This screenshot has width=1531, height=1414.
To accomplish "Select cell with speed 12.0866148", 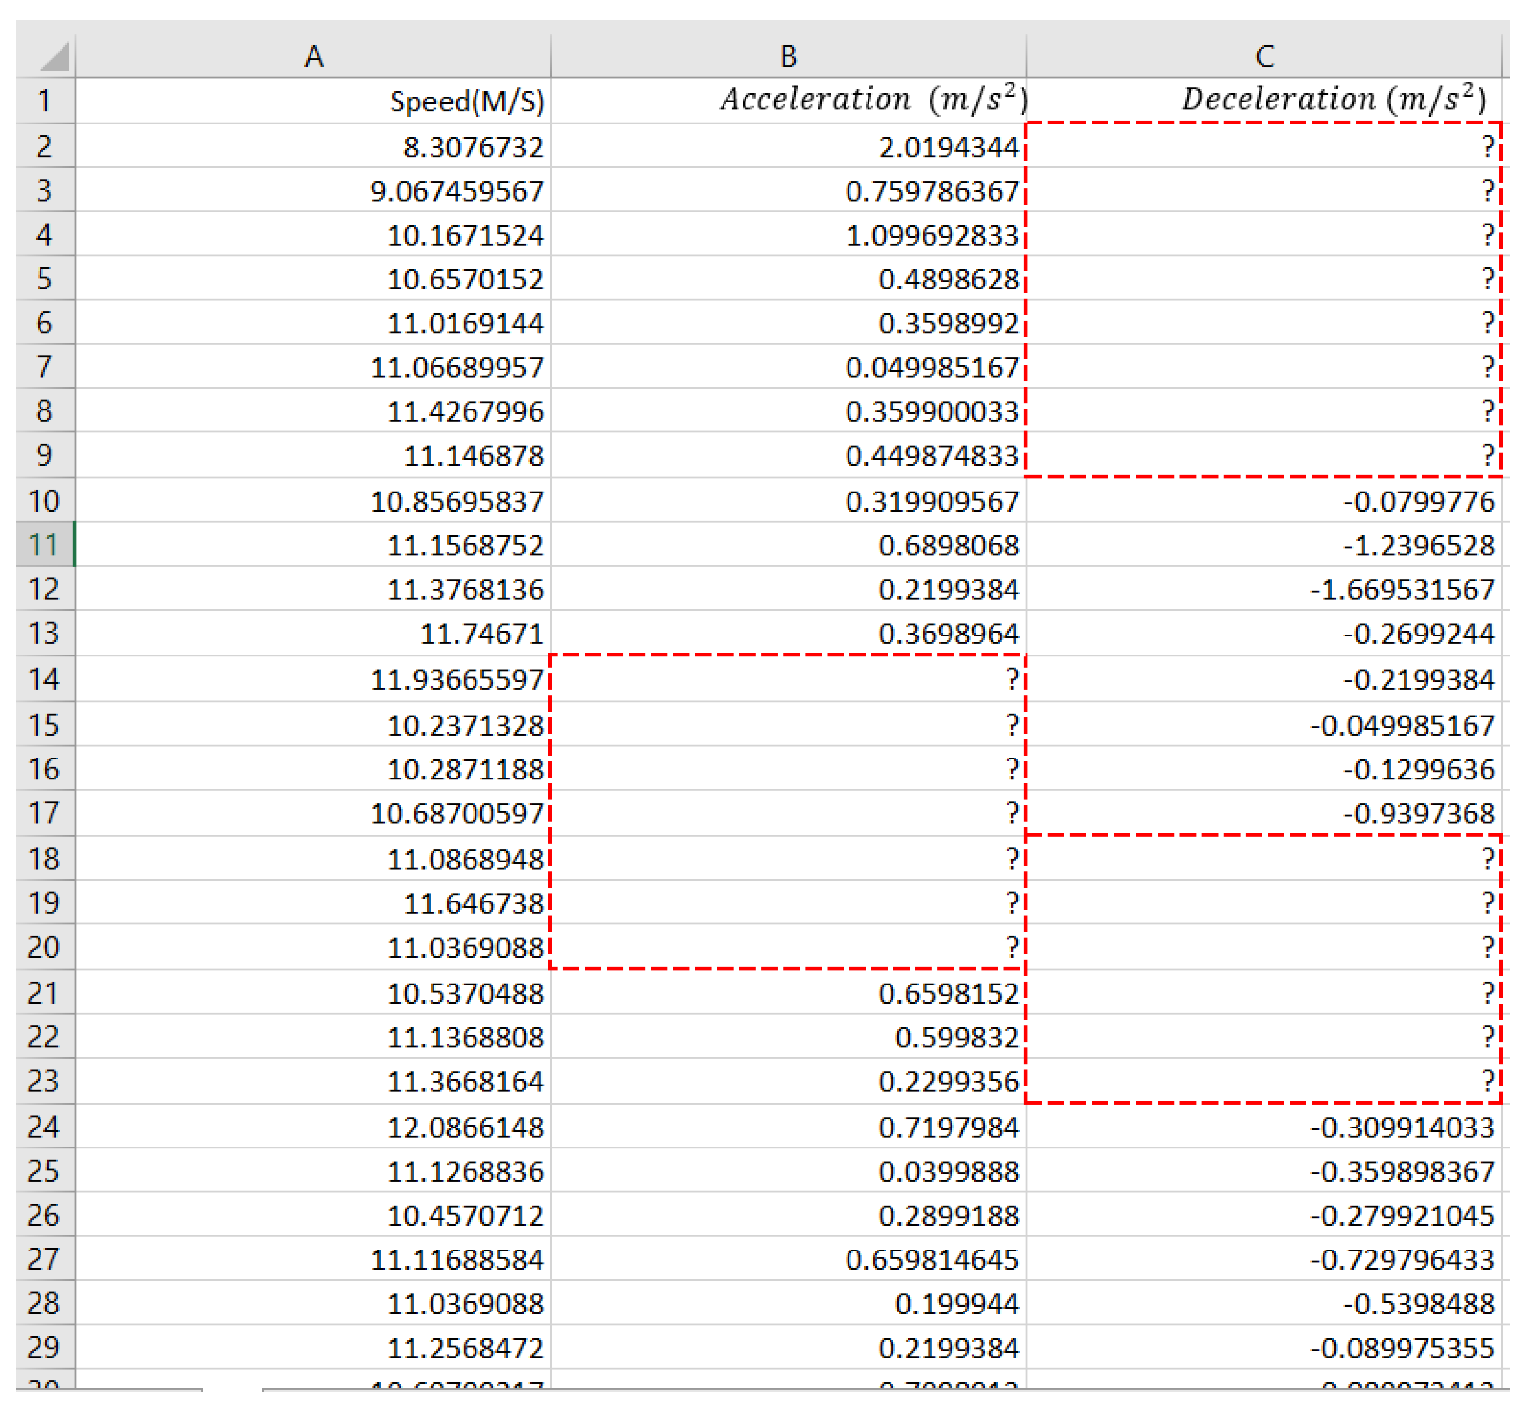I will pyautogui.click(x=465, y=1127).
